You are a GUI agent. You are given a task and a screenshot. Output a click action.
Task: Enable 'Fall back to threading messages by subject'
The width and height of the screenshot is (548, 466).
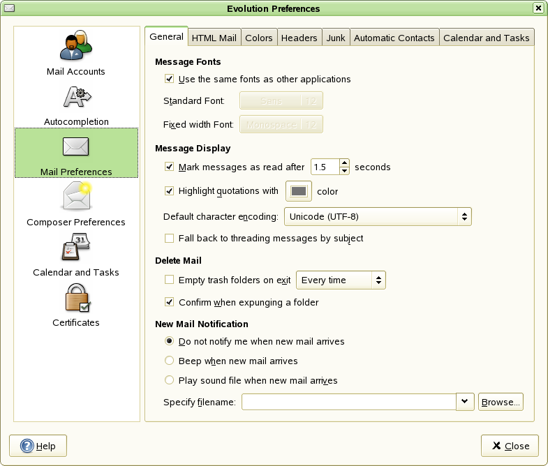169,239
